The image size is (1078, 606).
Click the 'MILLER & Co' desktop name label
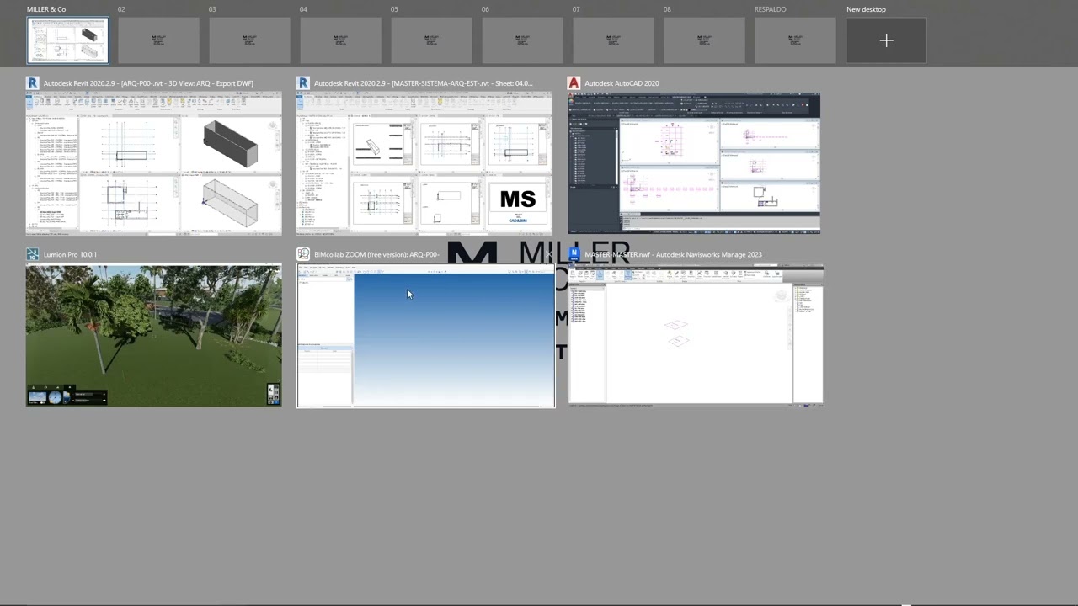(x=46, y=9)
